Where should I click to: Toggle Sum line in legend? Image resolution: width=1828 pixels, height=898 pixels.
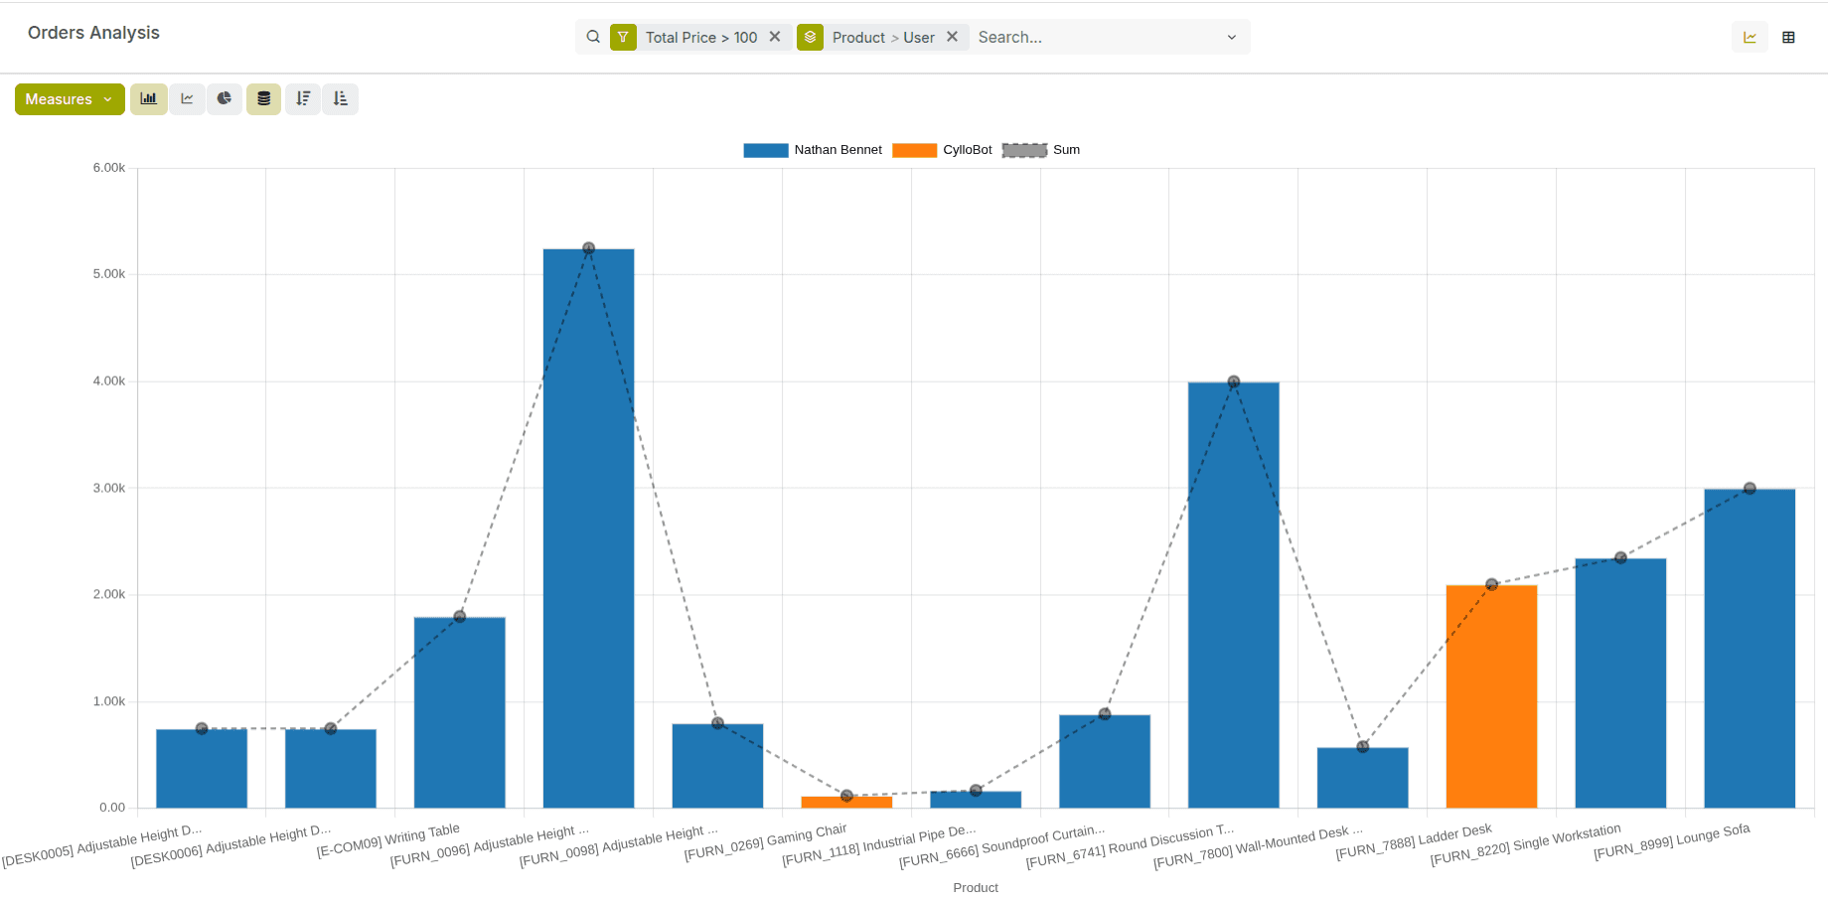pyautogui.click(x=1041, y=150)
